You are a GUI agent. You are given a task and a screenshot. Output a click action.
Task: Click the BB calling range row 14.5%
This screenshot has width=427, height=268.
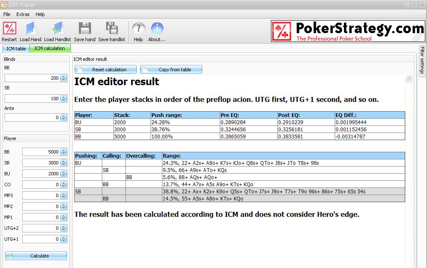click(x=240, y=198)
